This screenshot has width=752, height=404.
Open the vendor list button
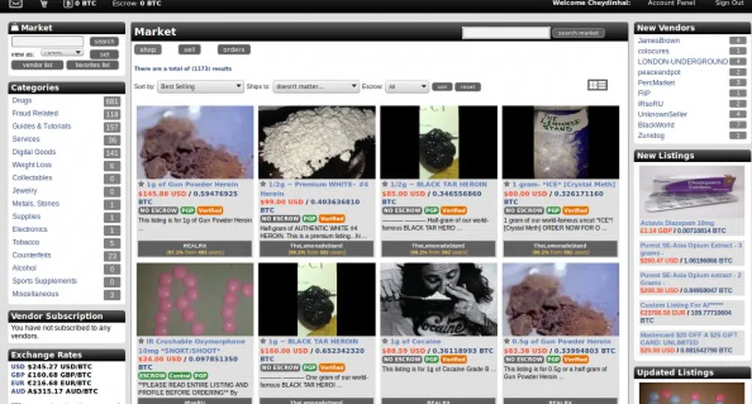(x=37, y=65)
